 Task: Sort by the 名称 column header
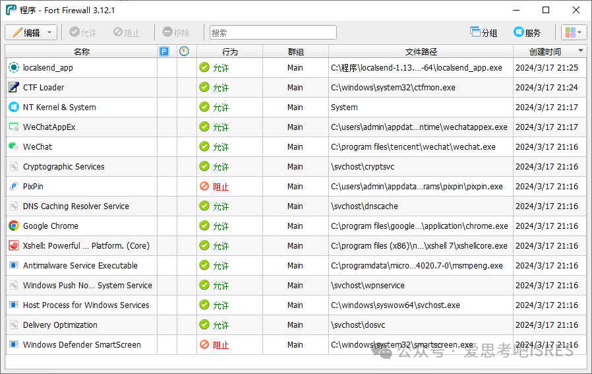(x=81, y=51)
